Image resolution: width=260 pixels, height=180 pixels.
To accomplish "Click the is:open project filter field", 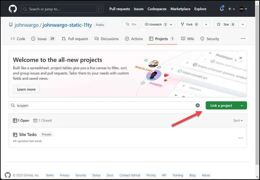I will click(105, 105).
